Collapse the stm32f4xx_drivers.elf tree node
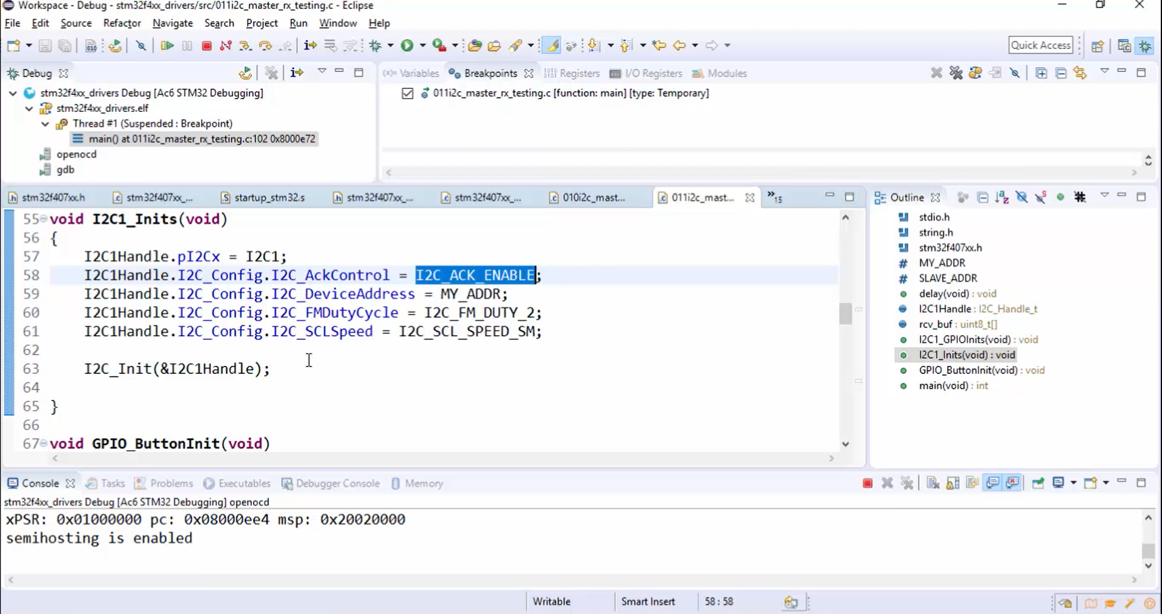1162x614 pixels. tap(29, 108)
